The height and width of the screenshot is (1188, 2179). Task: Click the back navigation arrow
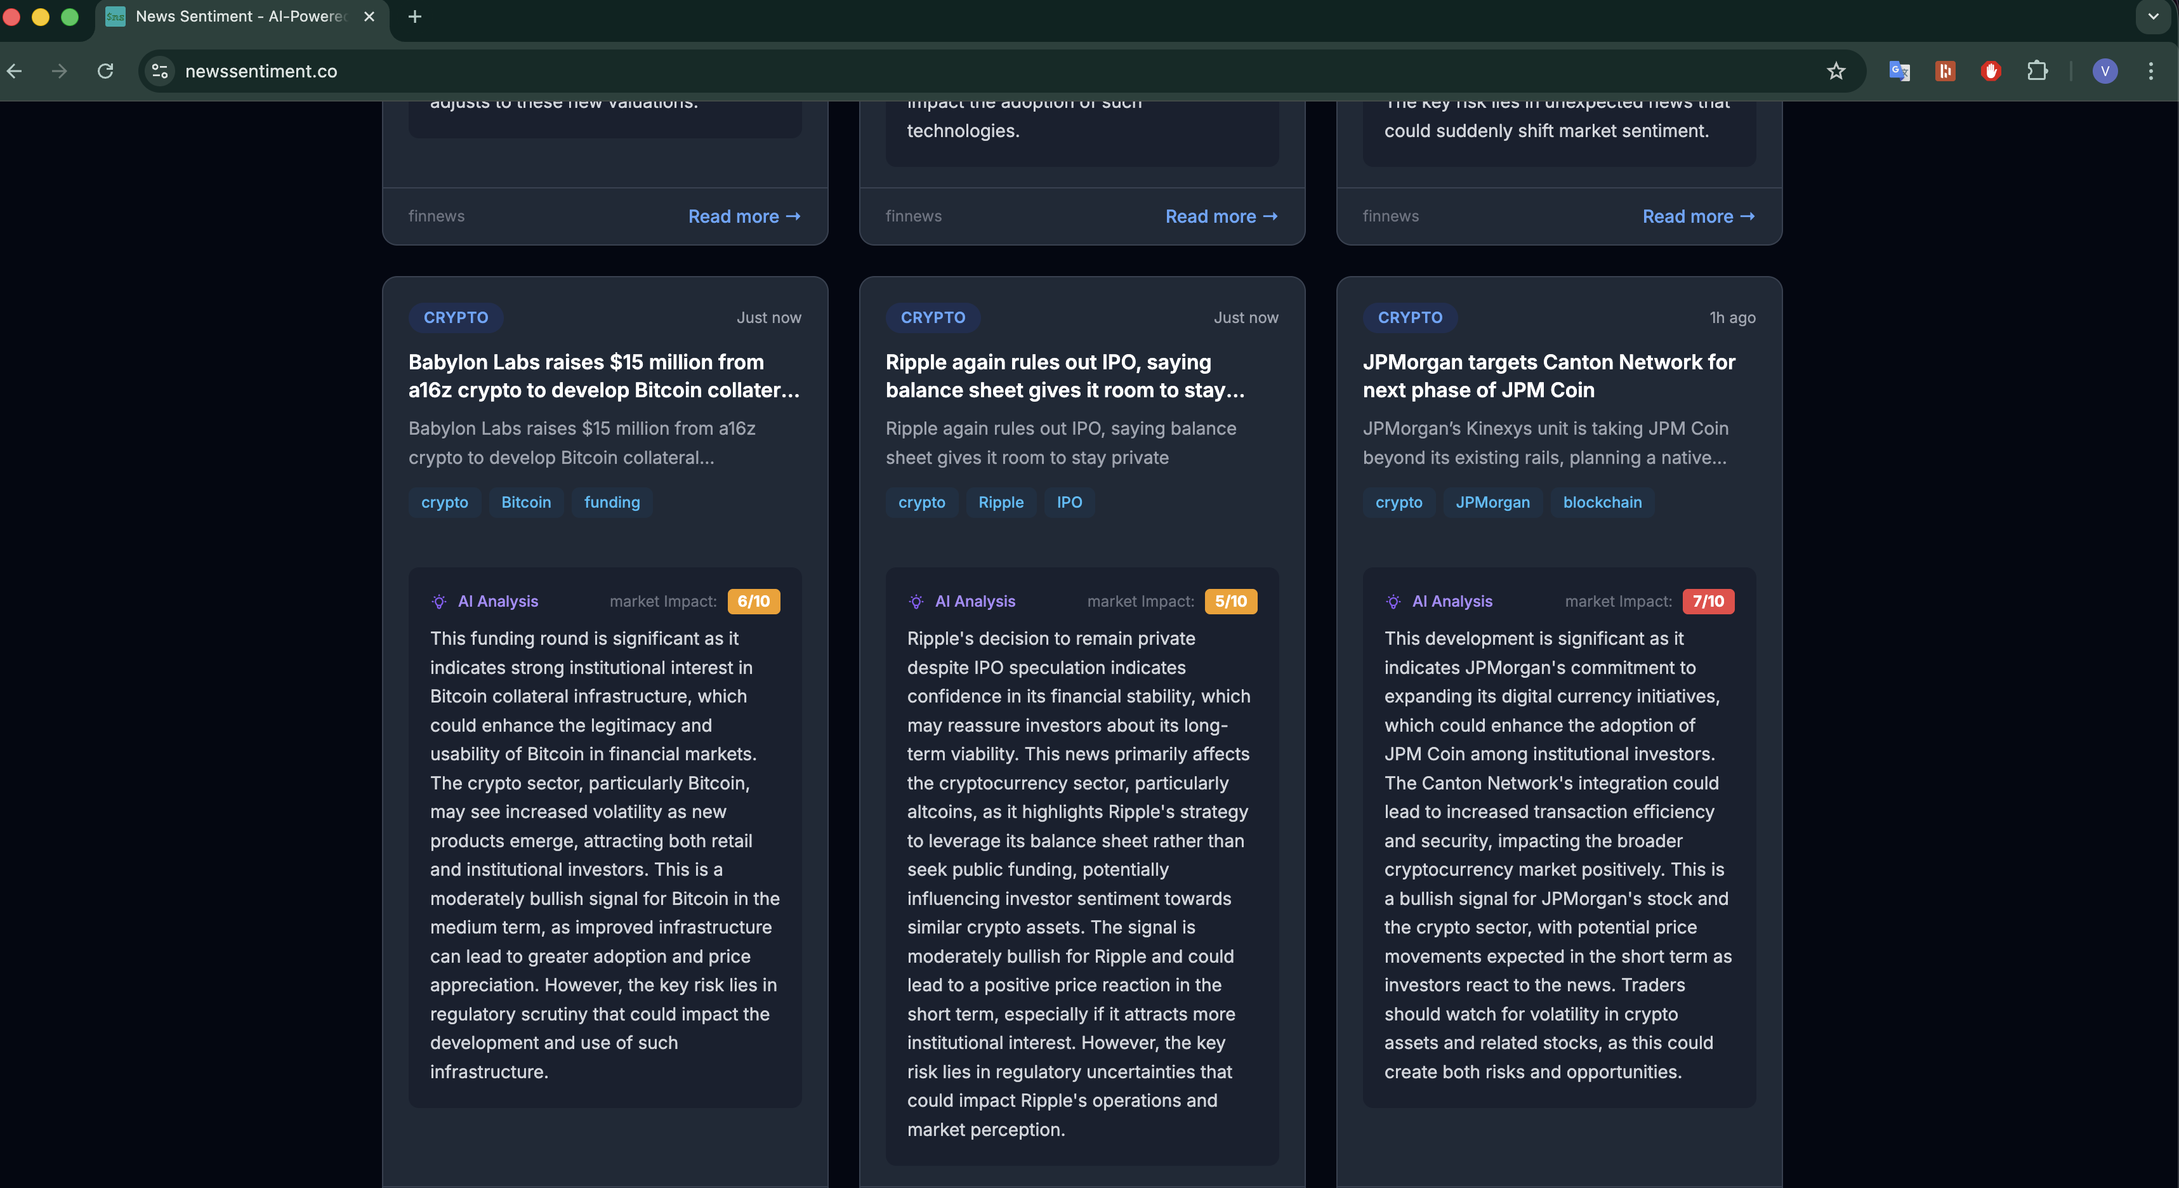coord(13,71)
